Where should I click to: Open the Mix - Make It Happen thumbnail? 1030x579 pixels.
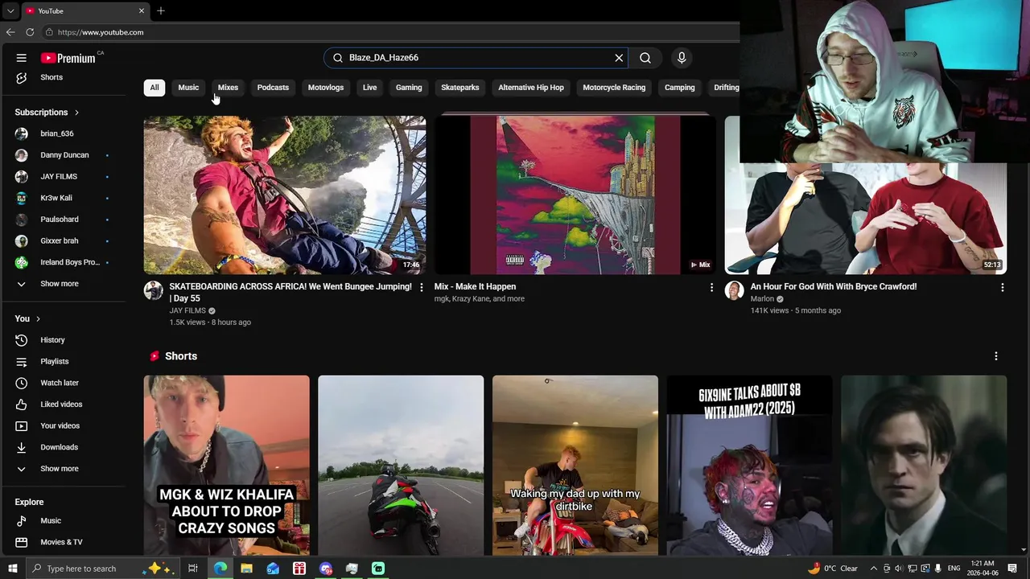575,195
